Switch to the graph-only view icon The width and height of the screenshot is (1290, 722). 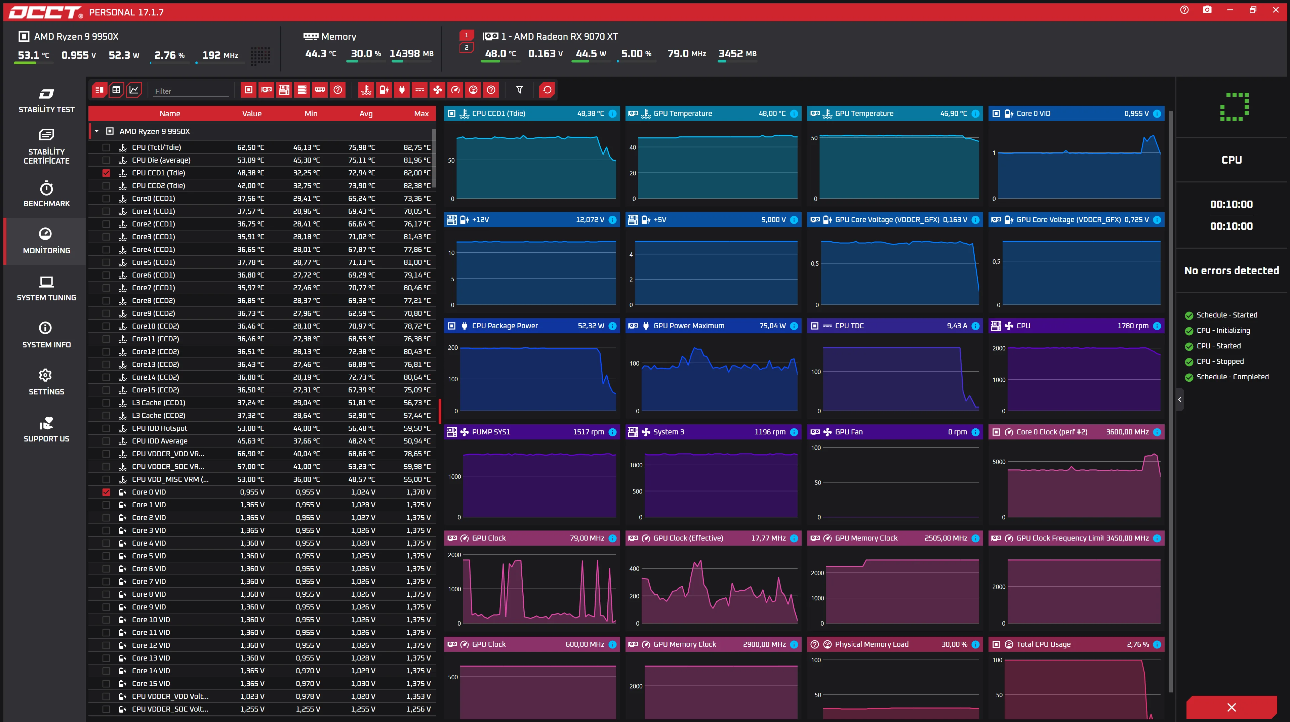pos(134,90)
